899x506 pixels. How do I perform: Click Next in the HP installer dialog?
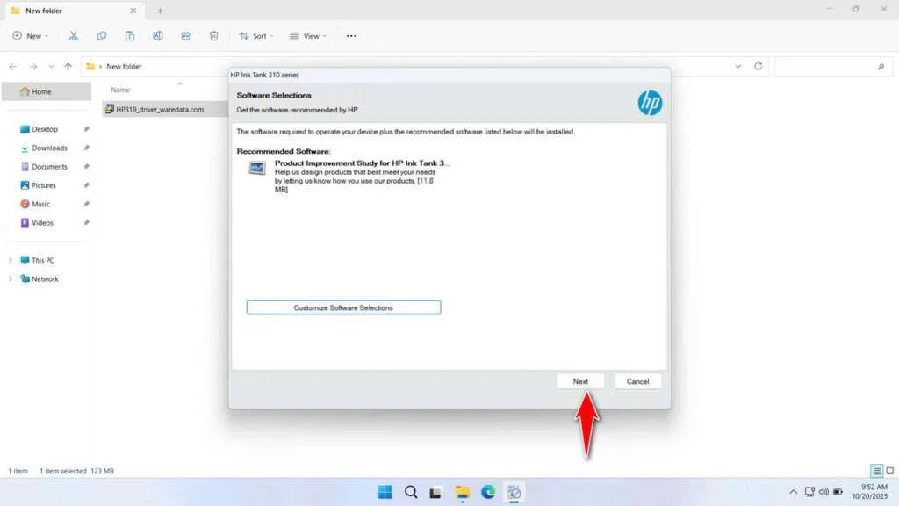(580, 380)
